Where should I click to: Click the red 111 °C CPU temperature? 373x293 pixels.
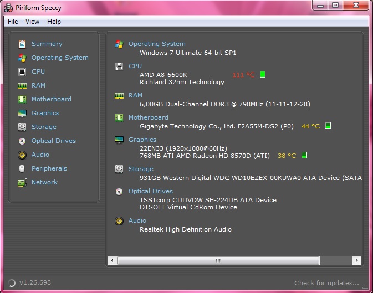[244, 75]
